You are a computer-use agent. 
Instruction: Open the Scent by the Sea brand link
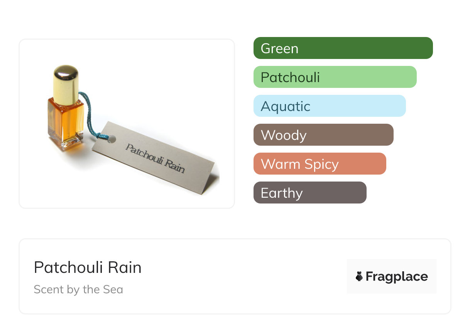(78, 289)
